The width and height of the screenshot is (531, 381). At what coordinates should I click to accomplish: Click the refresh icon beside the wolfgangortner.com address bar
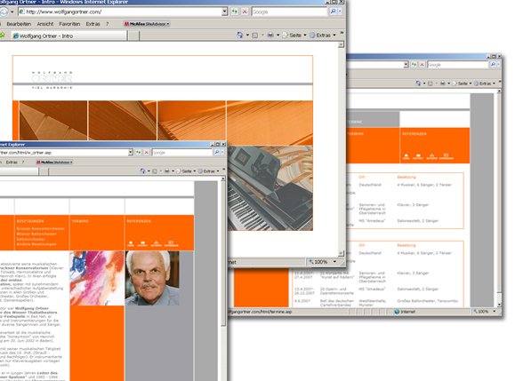coord(234,12)
